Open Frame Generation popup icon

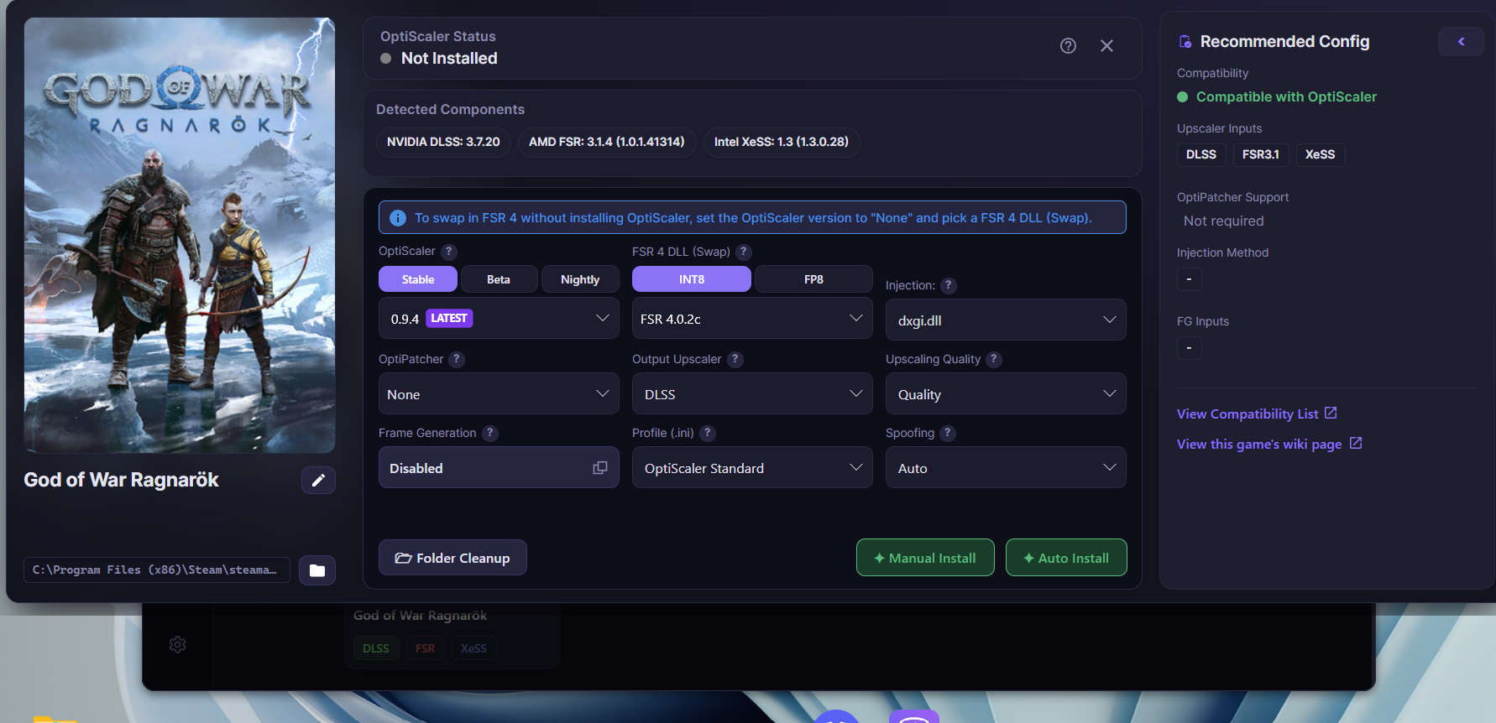[600, 468]
